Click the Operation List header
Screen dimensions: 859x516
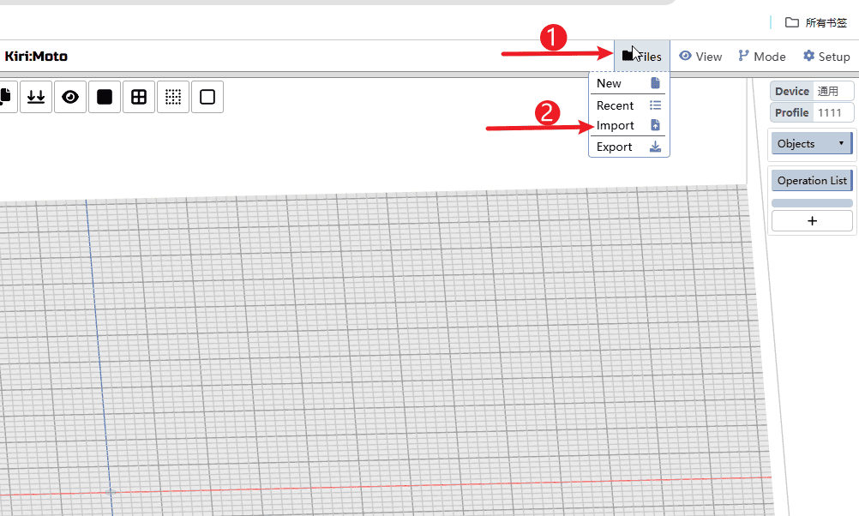tap(811, 181)
